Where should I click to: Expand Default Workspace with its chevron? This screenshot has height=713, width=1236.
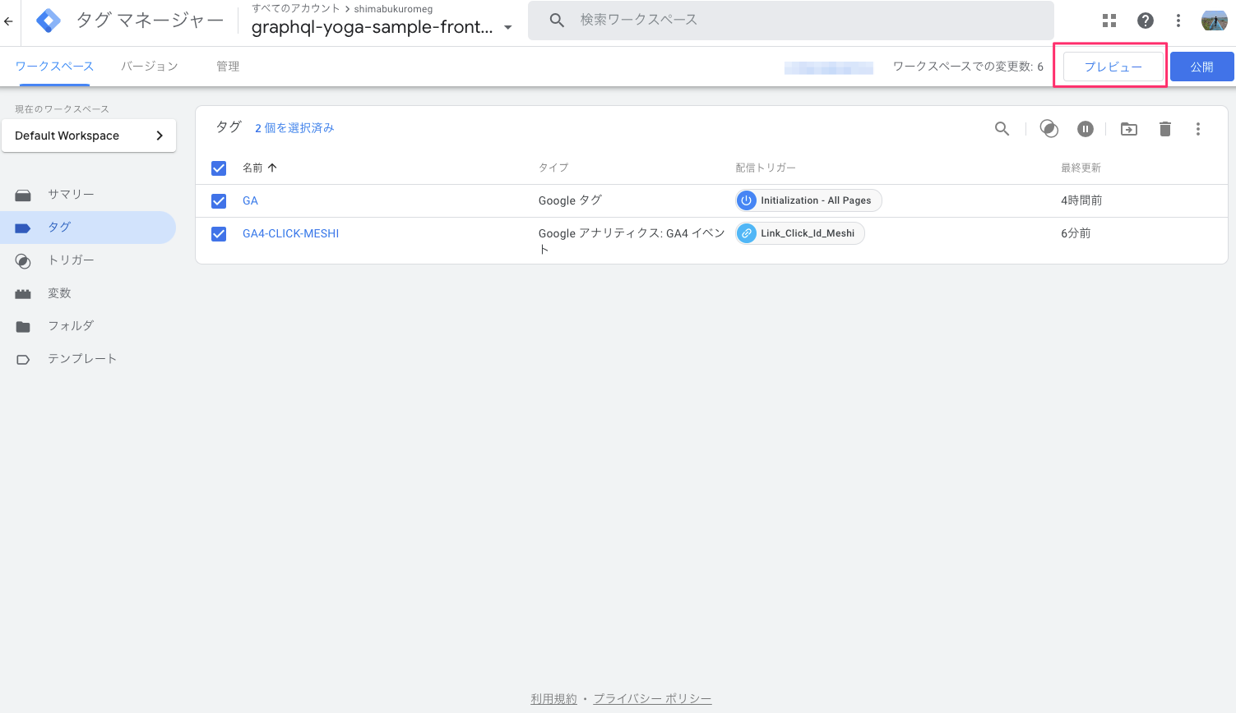pyautogui.click(x=160, y=136)
